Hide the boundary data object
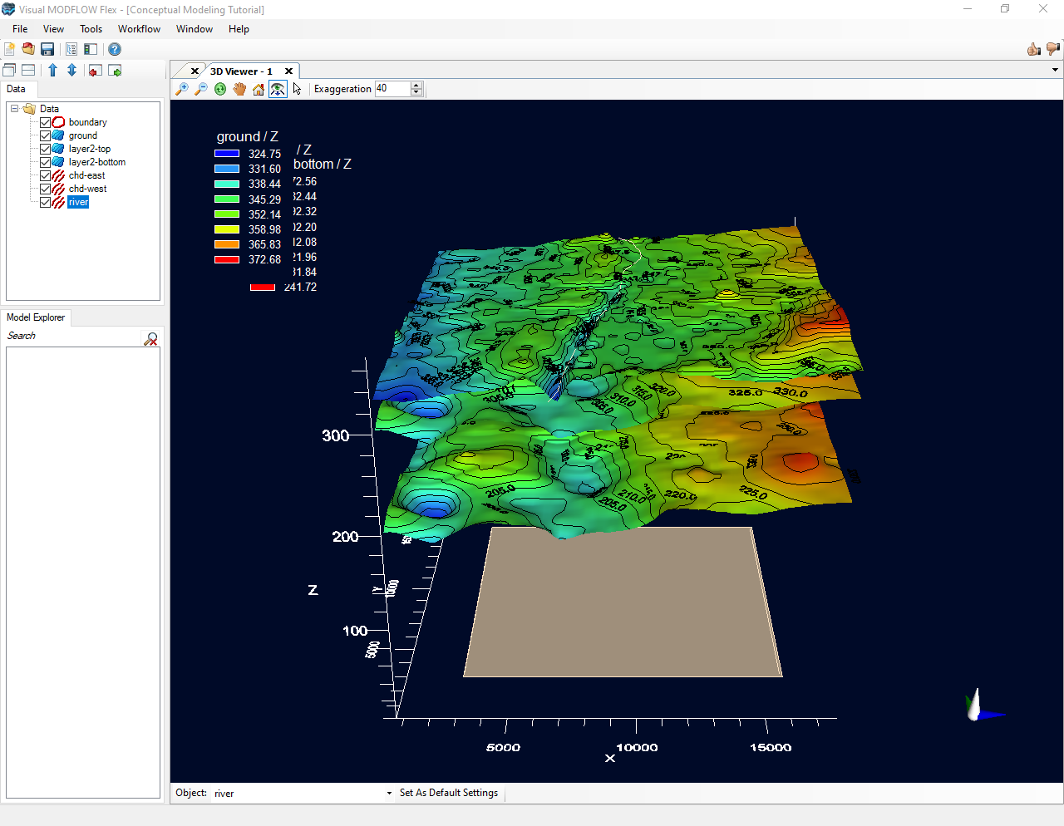The width and height of the screenshot is (1064, 826). (x=46, y=122)
